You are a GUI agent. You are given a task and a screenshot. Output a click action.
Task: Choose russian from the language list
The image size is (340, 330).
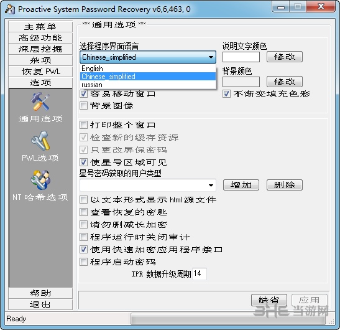(148, 85)
